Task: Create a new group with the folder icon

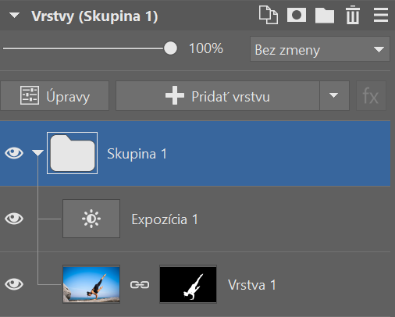Action: point(325,16)
